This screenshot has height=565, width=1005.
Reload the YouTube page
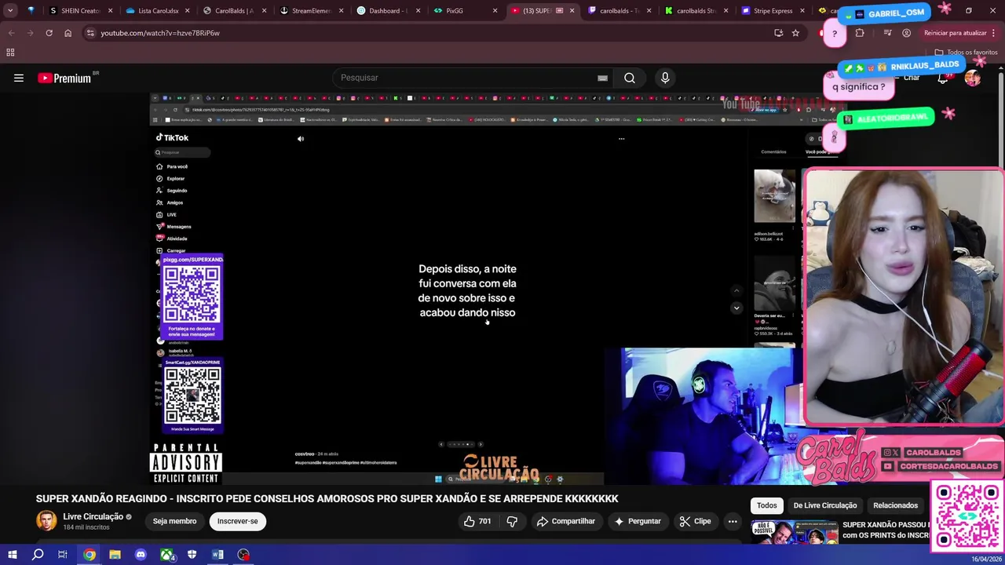click(49, 33)
